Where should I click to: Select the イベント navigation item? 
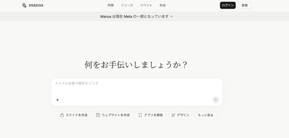[x=146, y=5]
